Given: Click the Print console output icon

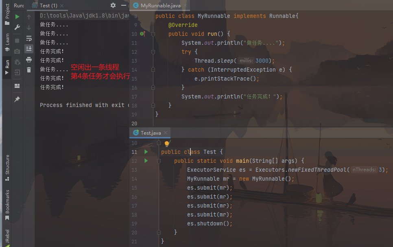Looking at the screenshot, I should pos(29,59).
